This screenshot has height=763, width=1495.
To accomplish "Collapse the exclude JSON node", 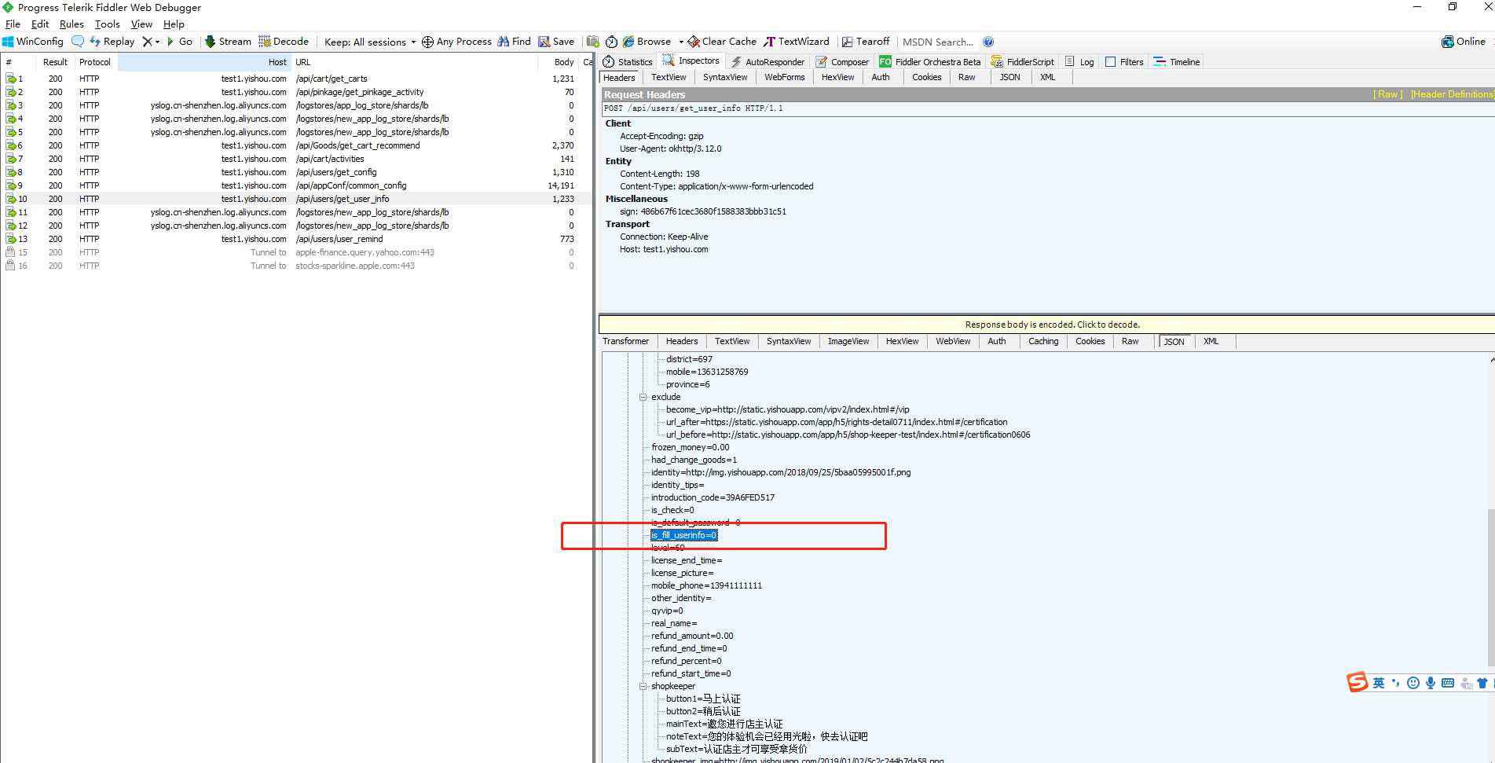I will click(643, 397).
